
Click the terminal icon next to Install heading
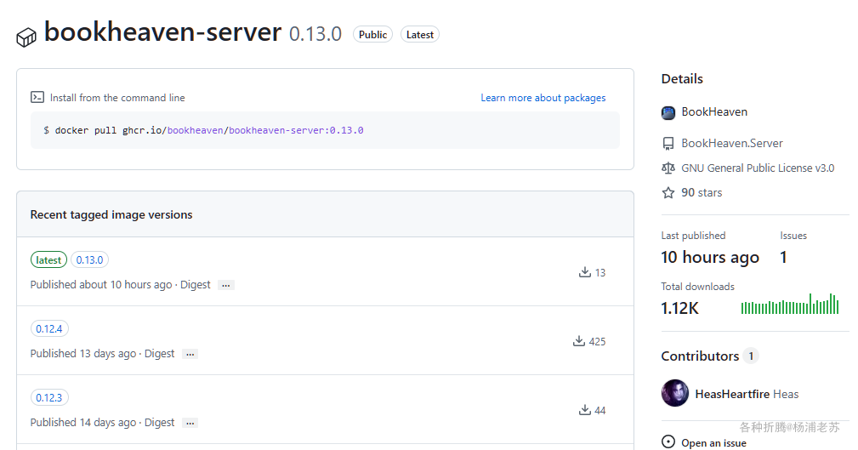coord(37,98)
